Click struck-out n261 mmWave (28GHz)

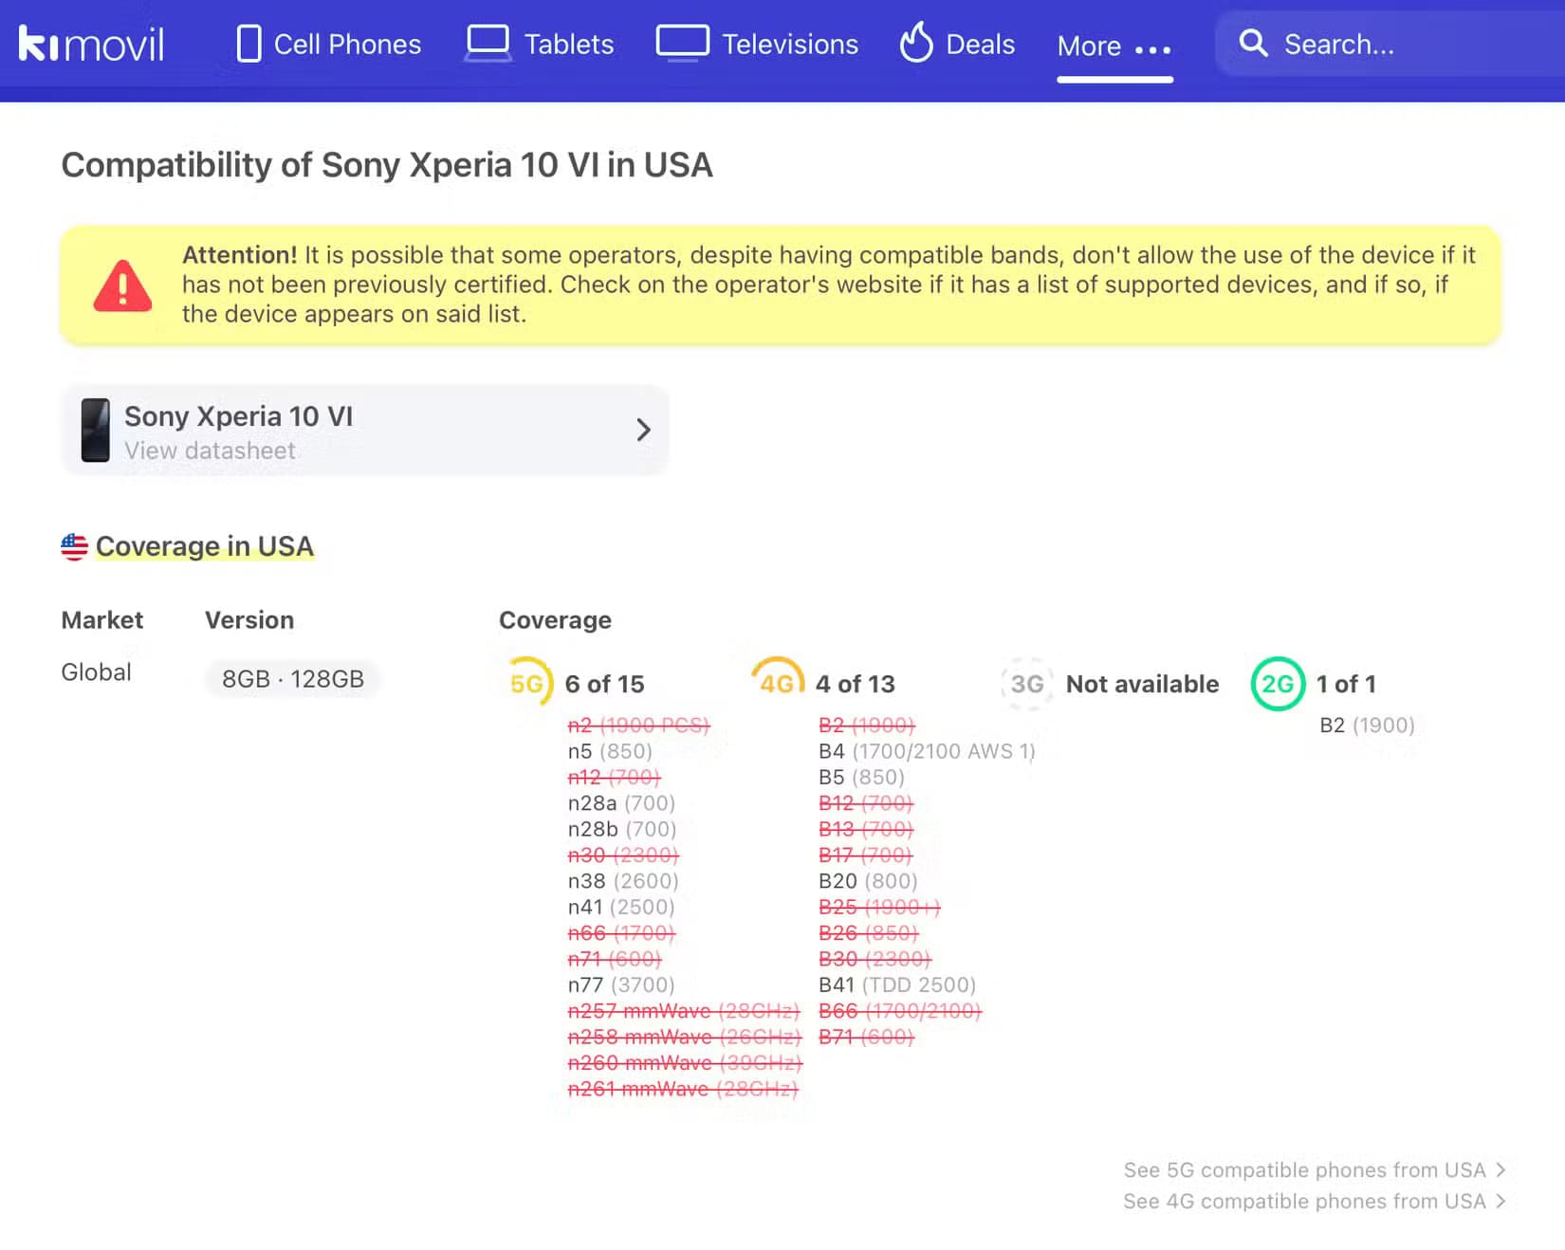pos(682,1089)
